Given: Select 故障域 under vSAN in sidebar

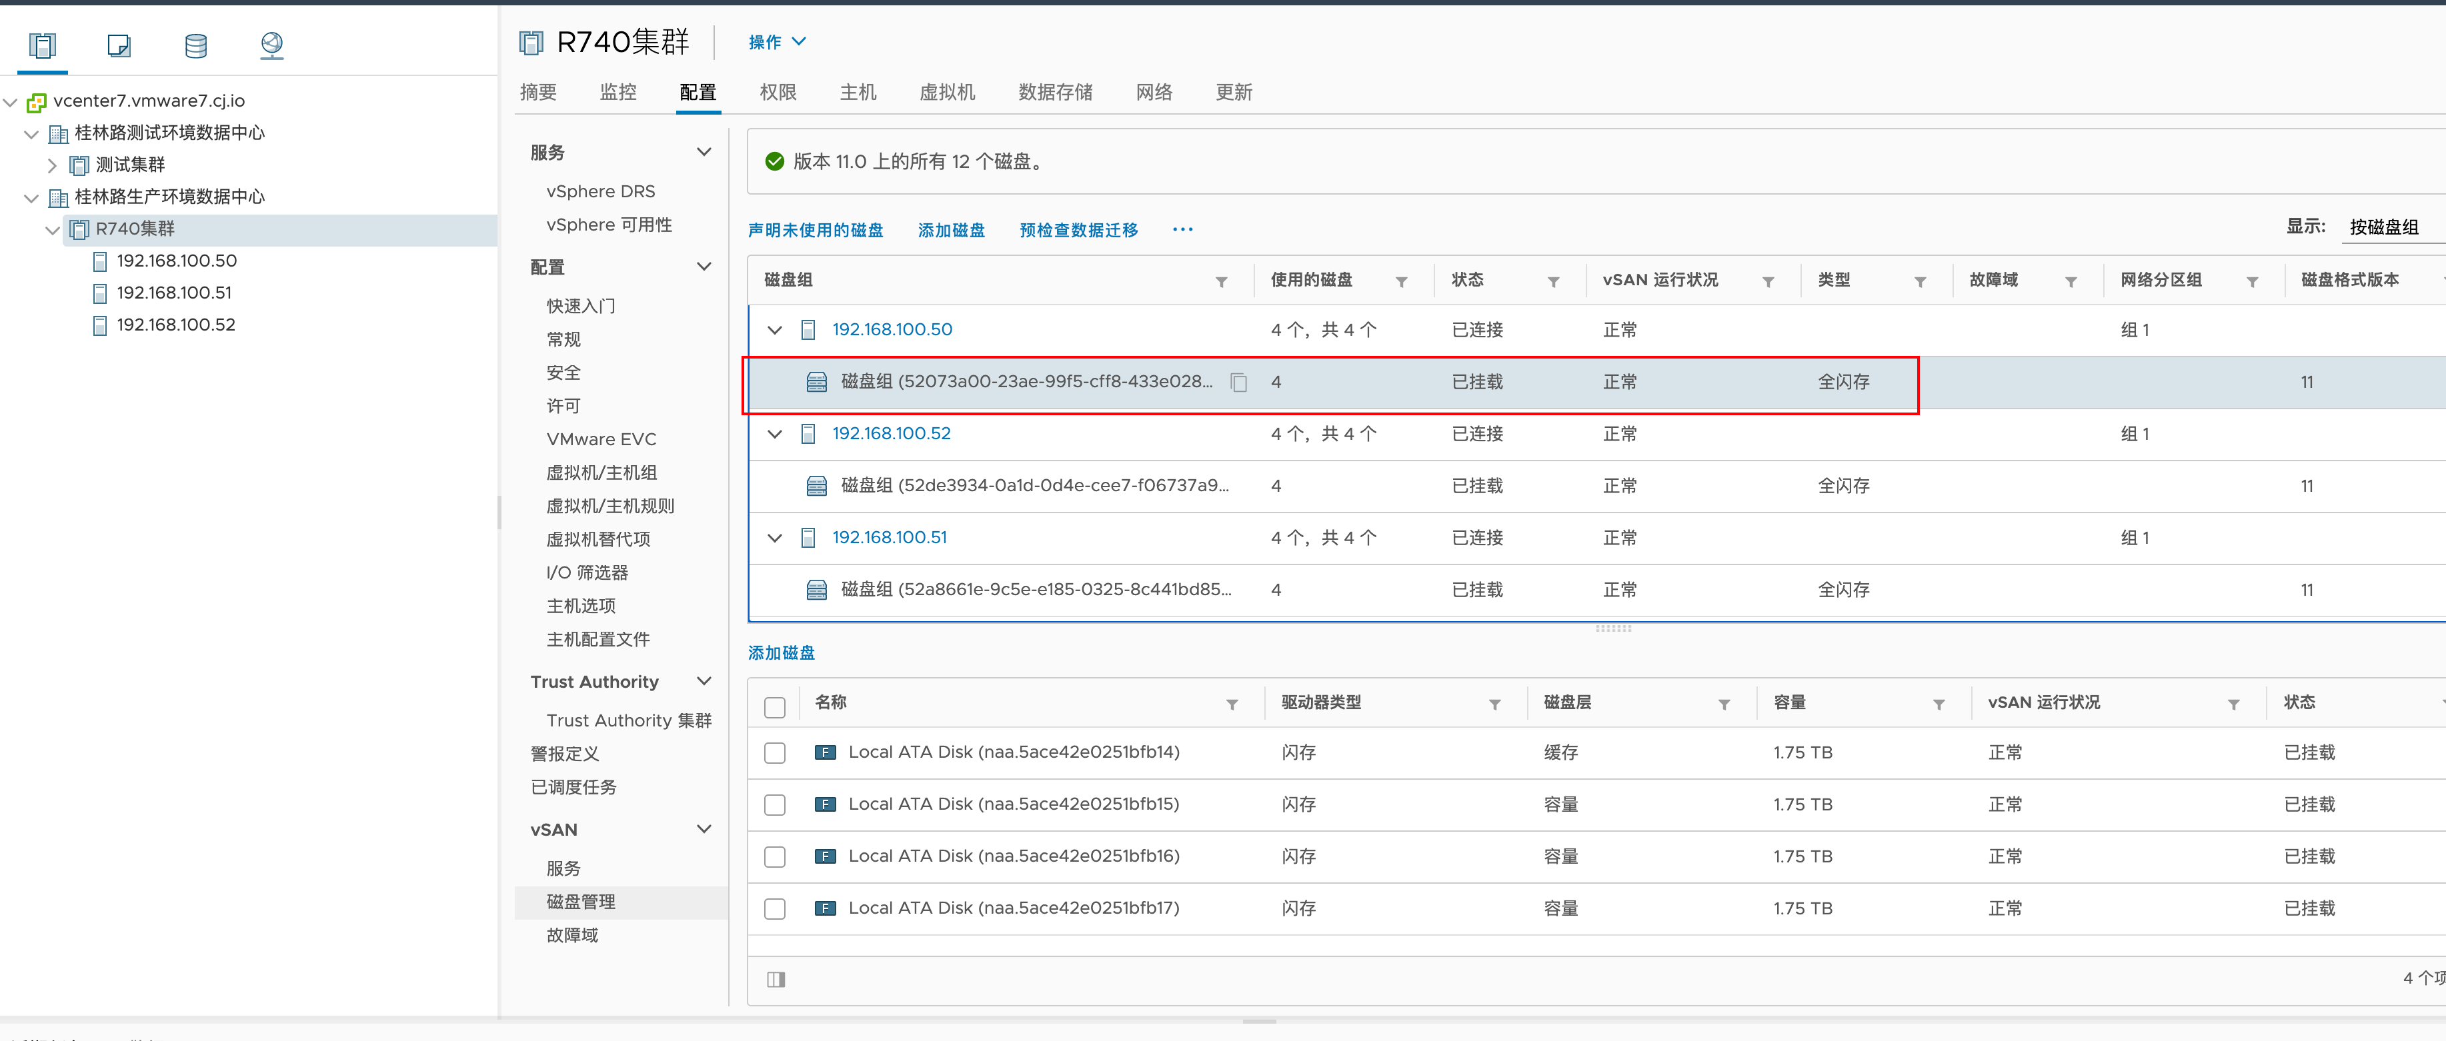Looking at the screenshot, I should click(571, 935).
